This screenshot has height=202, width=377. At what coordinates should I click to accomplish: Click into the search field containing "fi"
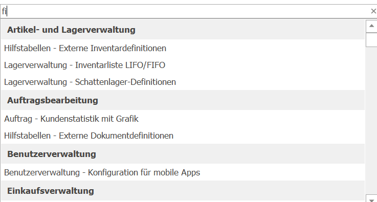coord(185,11)
